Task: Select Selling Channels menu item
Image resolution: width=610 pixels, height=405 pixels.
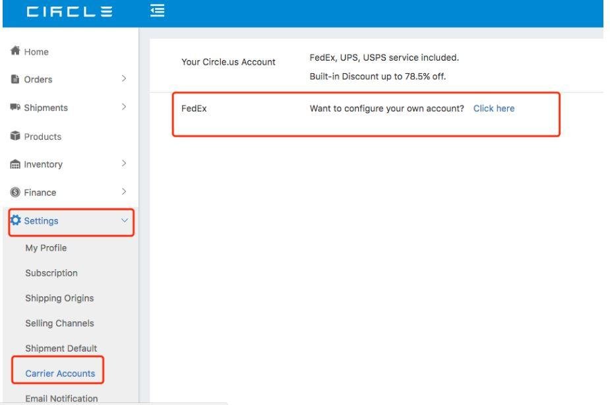Action: coord(59,323)
